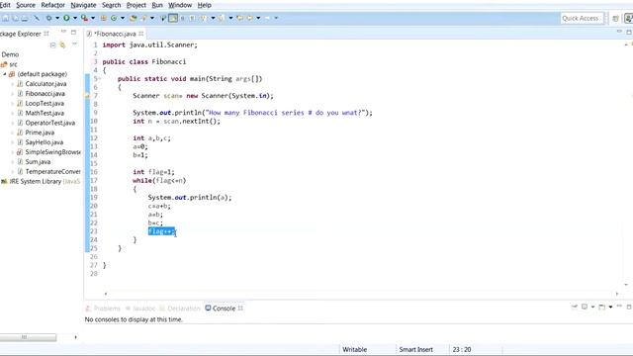Open the Navigate menu
633x356 pixels.
click(83, 5)
